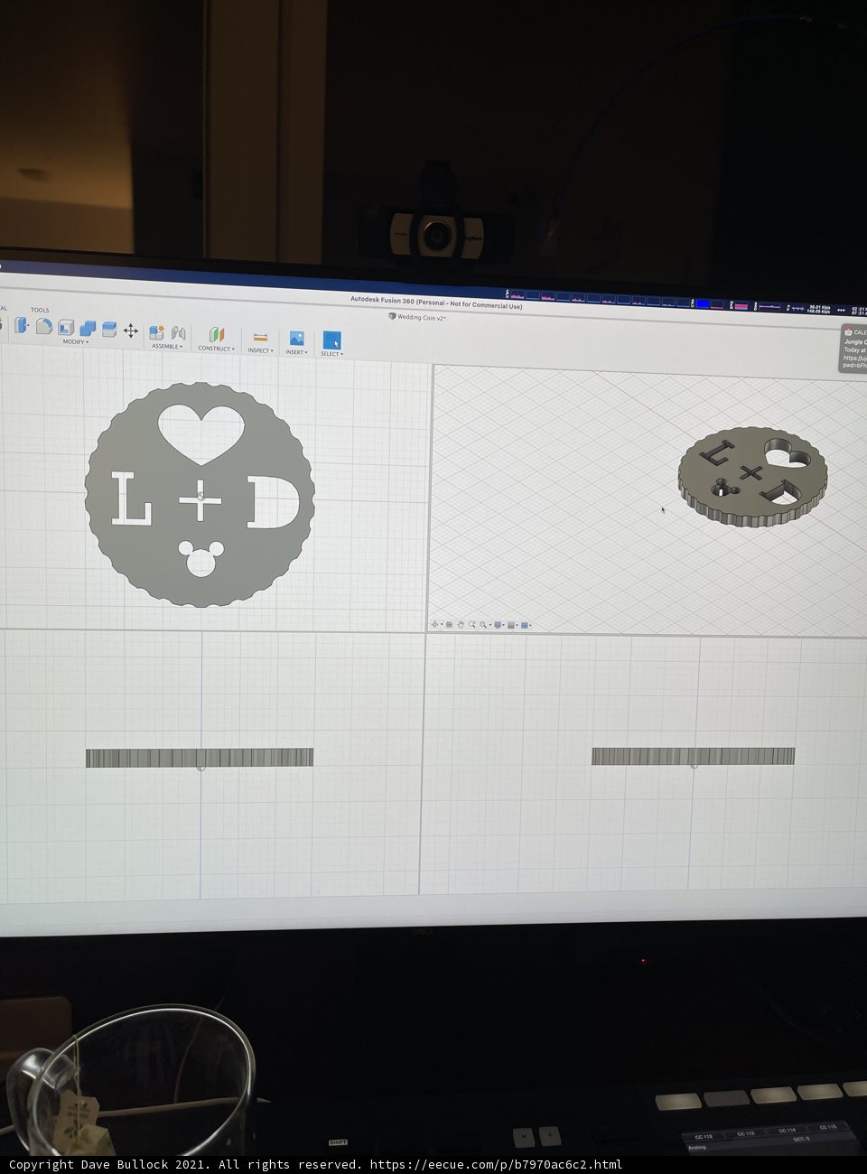Expand the Display Settings dropdown arrow

point(503,625)
